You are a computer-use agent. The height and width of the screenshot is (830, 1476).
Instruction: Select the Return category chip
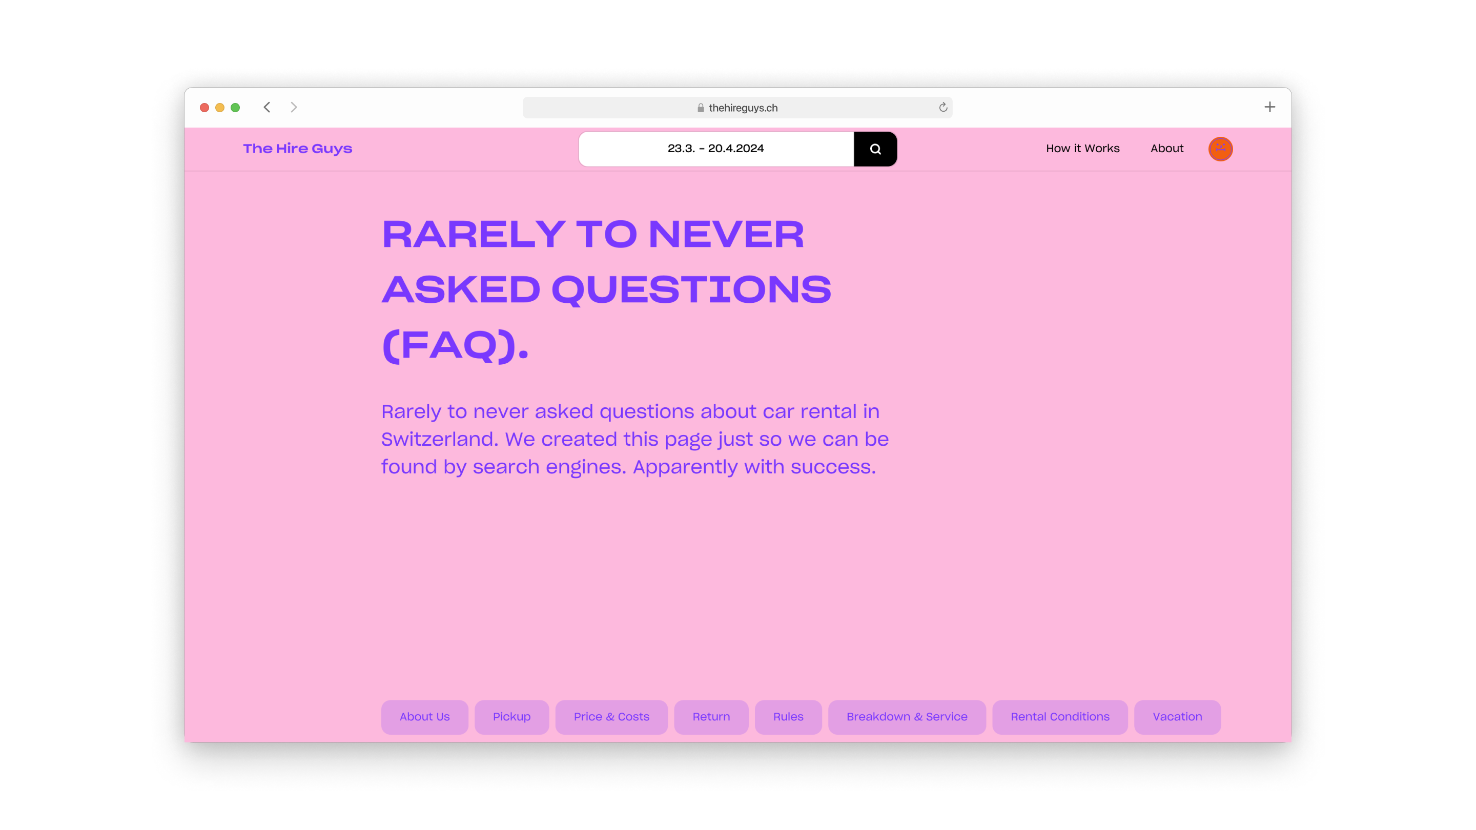[x=711, y=717]
